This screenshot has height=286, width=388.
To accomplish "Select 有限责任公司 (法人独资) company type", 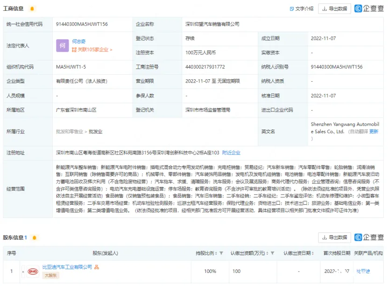I will pyautogui.click(x=82, y=81).
